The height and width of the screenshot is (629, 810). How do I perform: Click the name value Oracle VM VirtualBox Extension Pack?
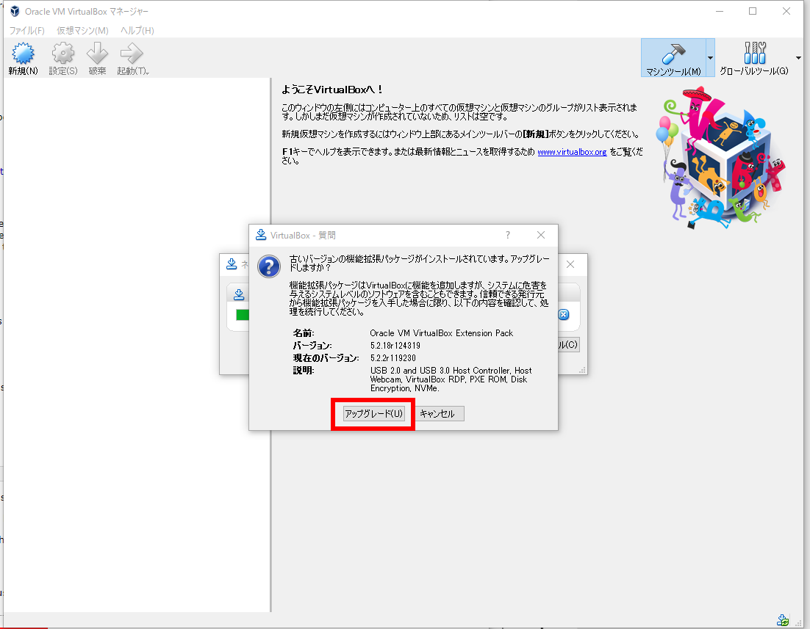[x=442, y=333]
